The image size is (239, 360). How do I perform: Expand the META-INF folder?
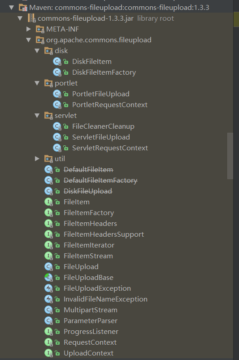pos(28,29)
